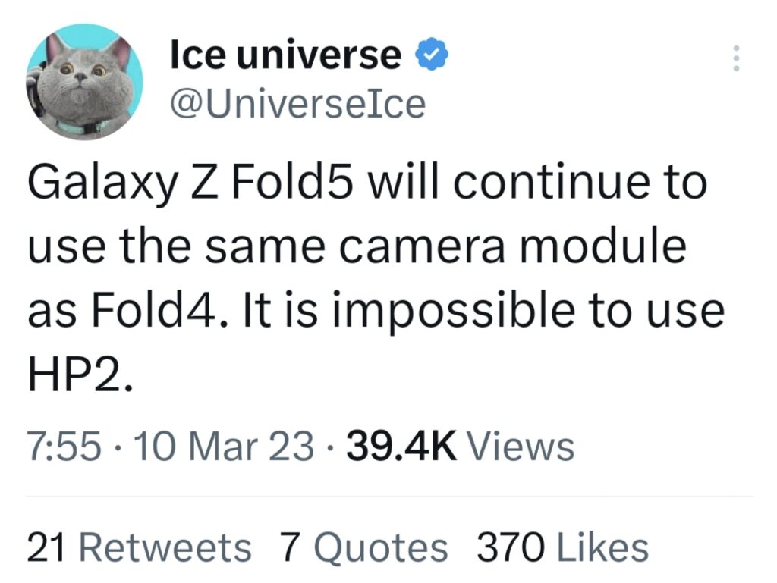
Task: Show the 370 Likes list
Action: pyautogui.click(x=562, y=547)
